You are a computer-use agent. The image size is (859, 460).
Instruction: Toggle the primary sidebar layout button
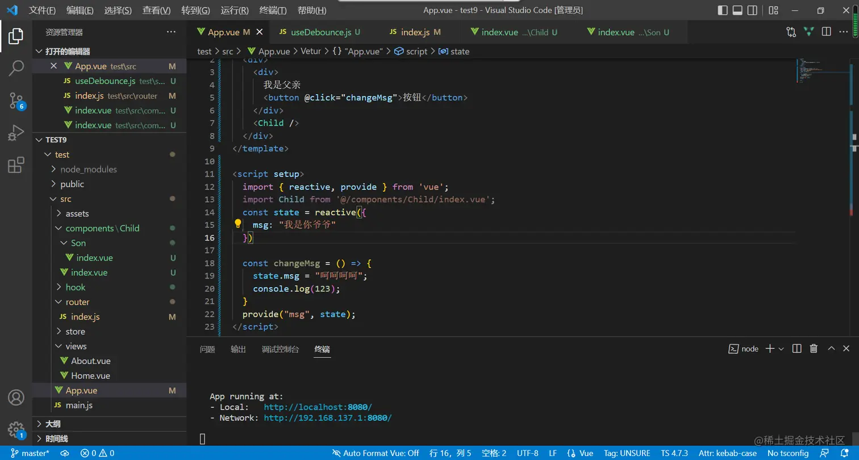723,10
